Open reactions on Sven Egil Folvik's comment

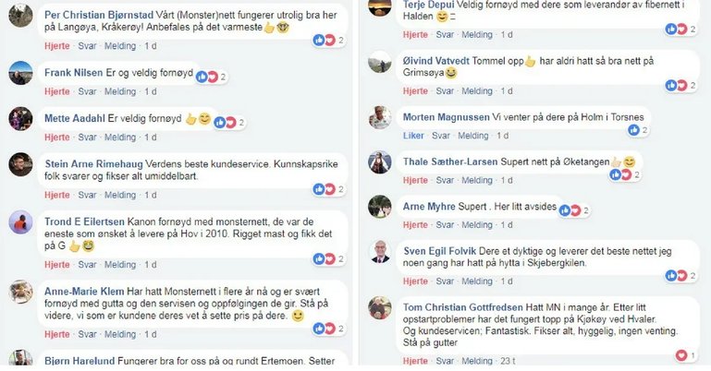[x=681, y=275]
